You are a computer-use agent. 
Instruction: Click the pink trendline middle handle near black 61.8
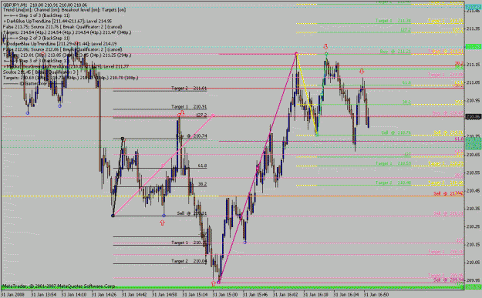tap(163, 166)
